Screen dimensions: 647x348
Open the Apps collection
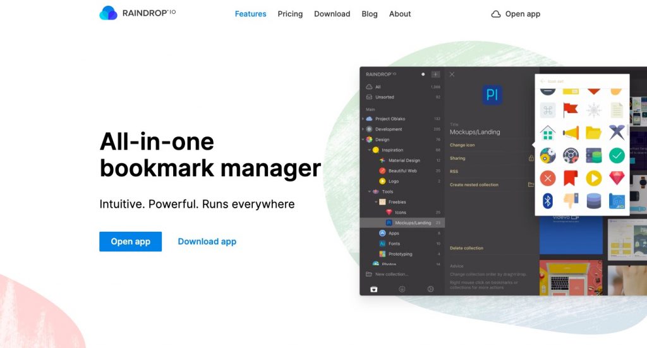coord(394,234)
